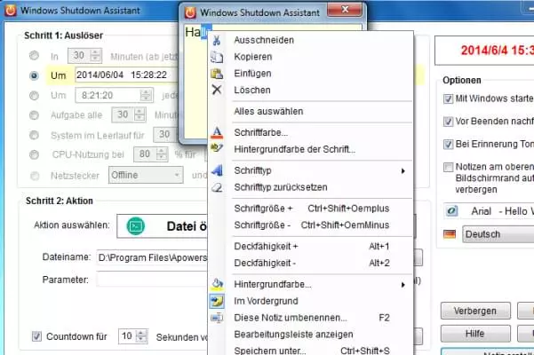Click the scissors icon beside Ausschneiden
The image size is (534, 355).
(217, 40)
